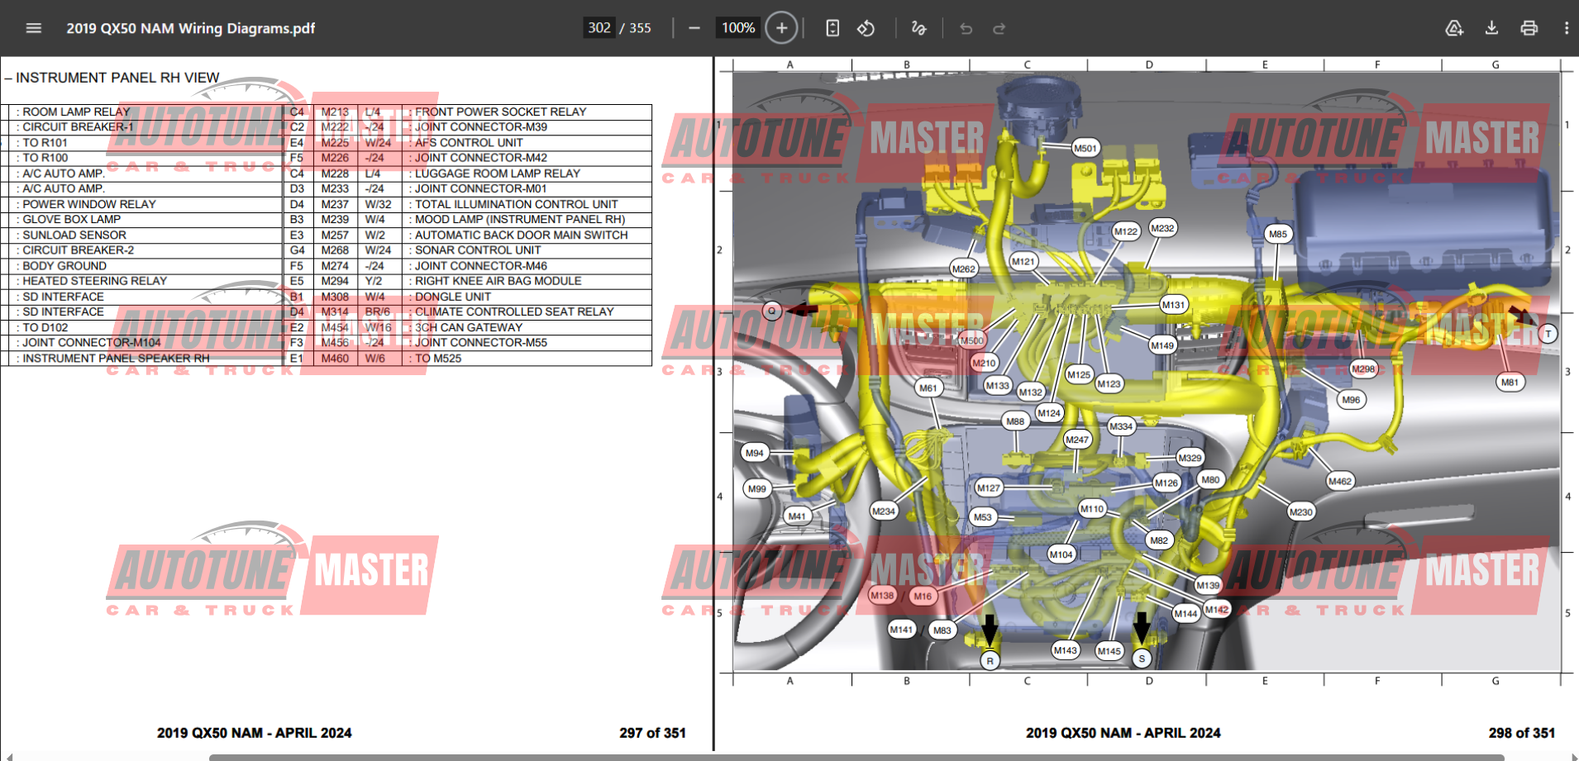This screenshot has height=761, width=1579.
Task: Click the page number field showing 302
Action: tap(599, 28)
